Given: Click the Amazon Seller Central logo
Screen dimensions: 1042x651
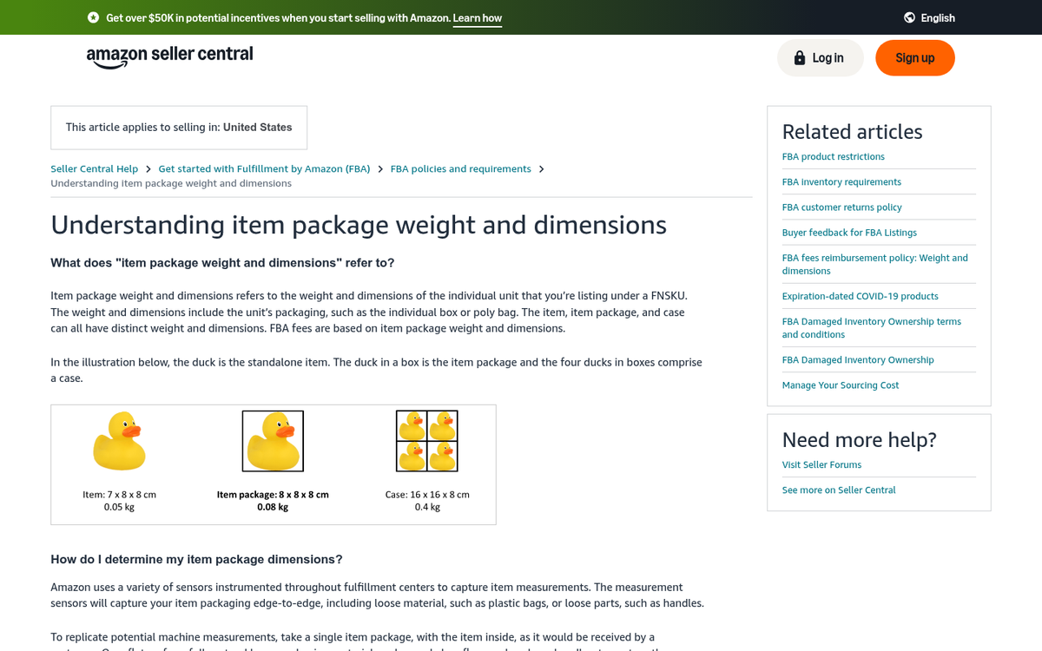Looking at the screenshot, I should (x=169, y=56).
